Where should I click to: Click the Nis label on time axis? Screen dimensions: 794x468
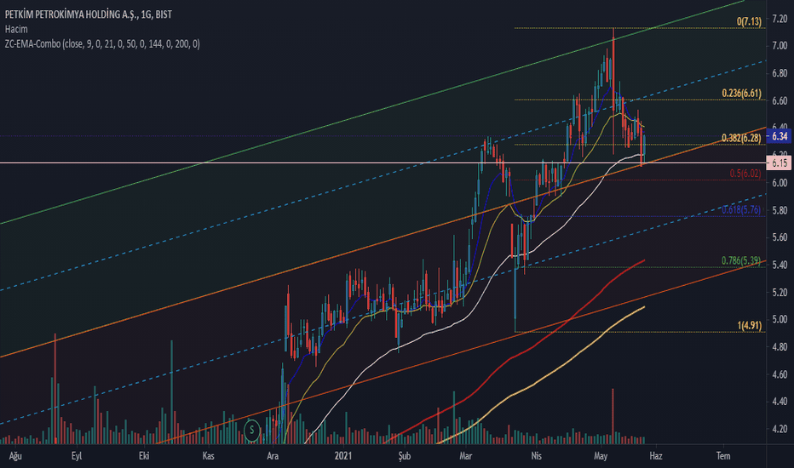coord(536,456)
